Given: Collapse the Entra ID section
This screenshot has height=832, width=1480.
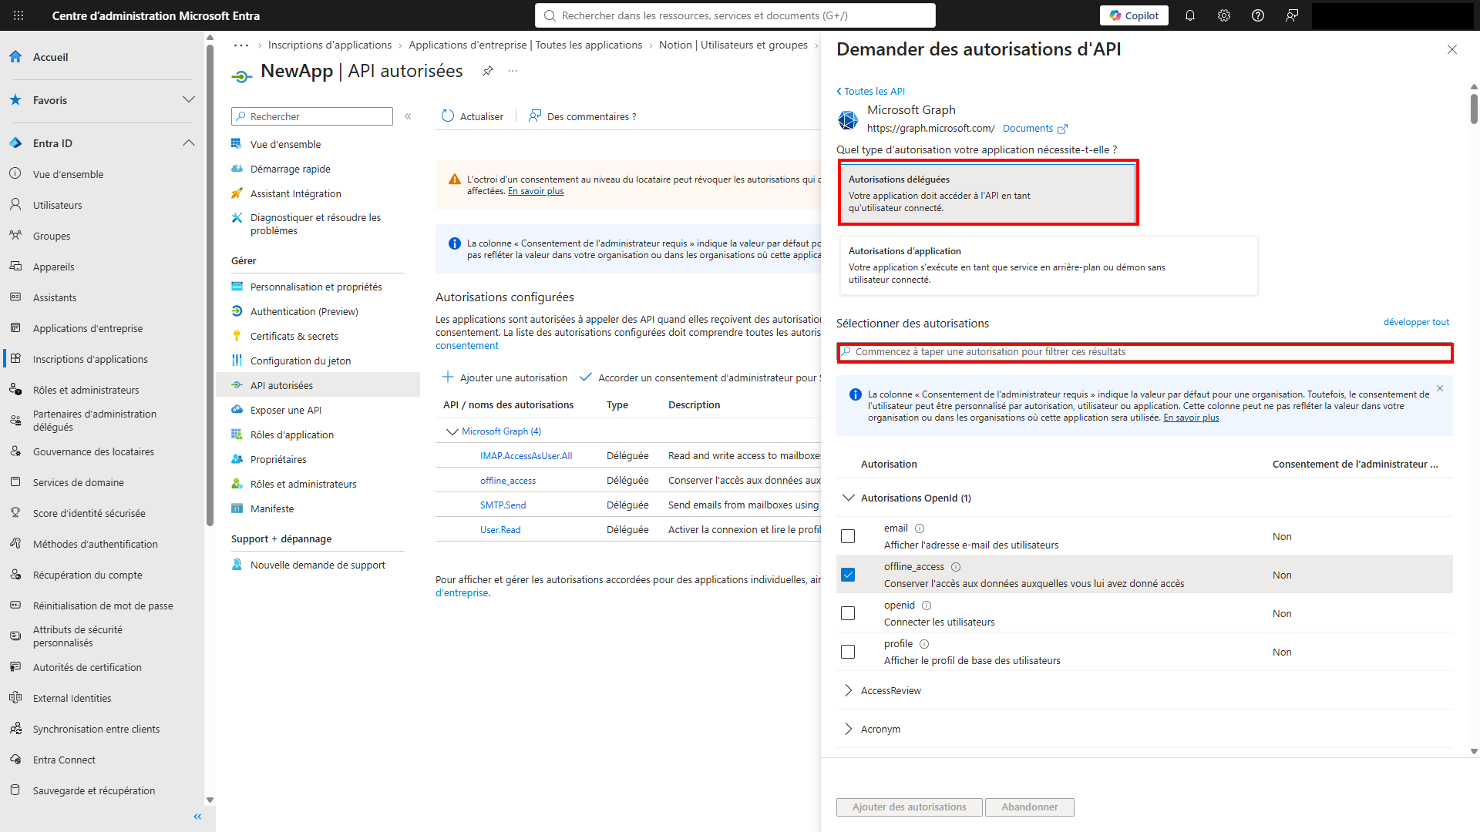Looking at the screenshot, I should (x=189, y=143).
